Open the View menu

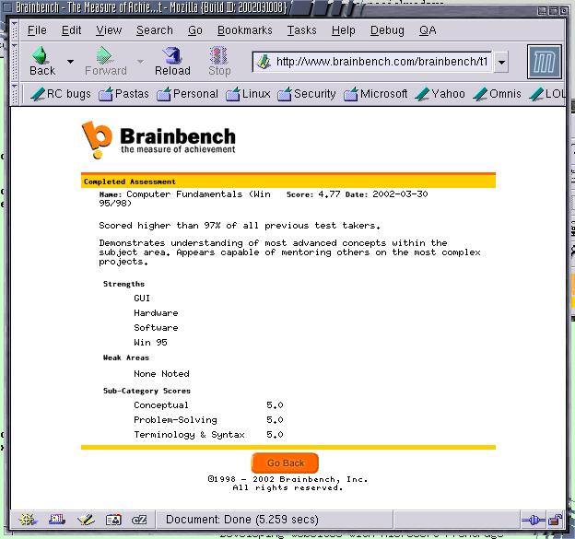[109, 30]
